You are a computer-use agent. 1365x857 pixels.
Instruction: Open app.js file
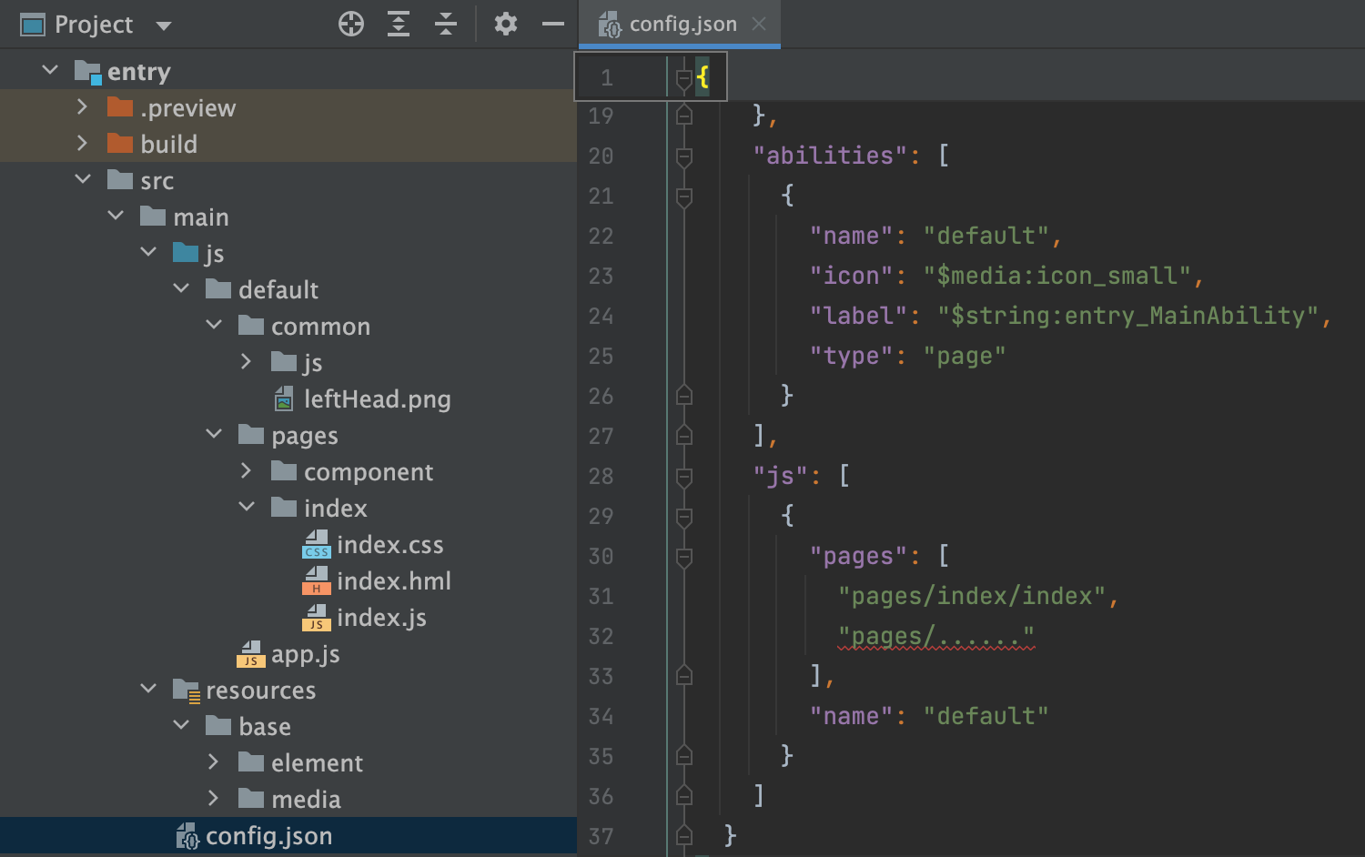coord(306,654)
